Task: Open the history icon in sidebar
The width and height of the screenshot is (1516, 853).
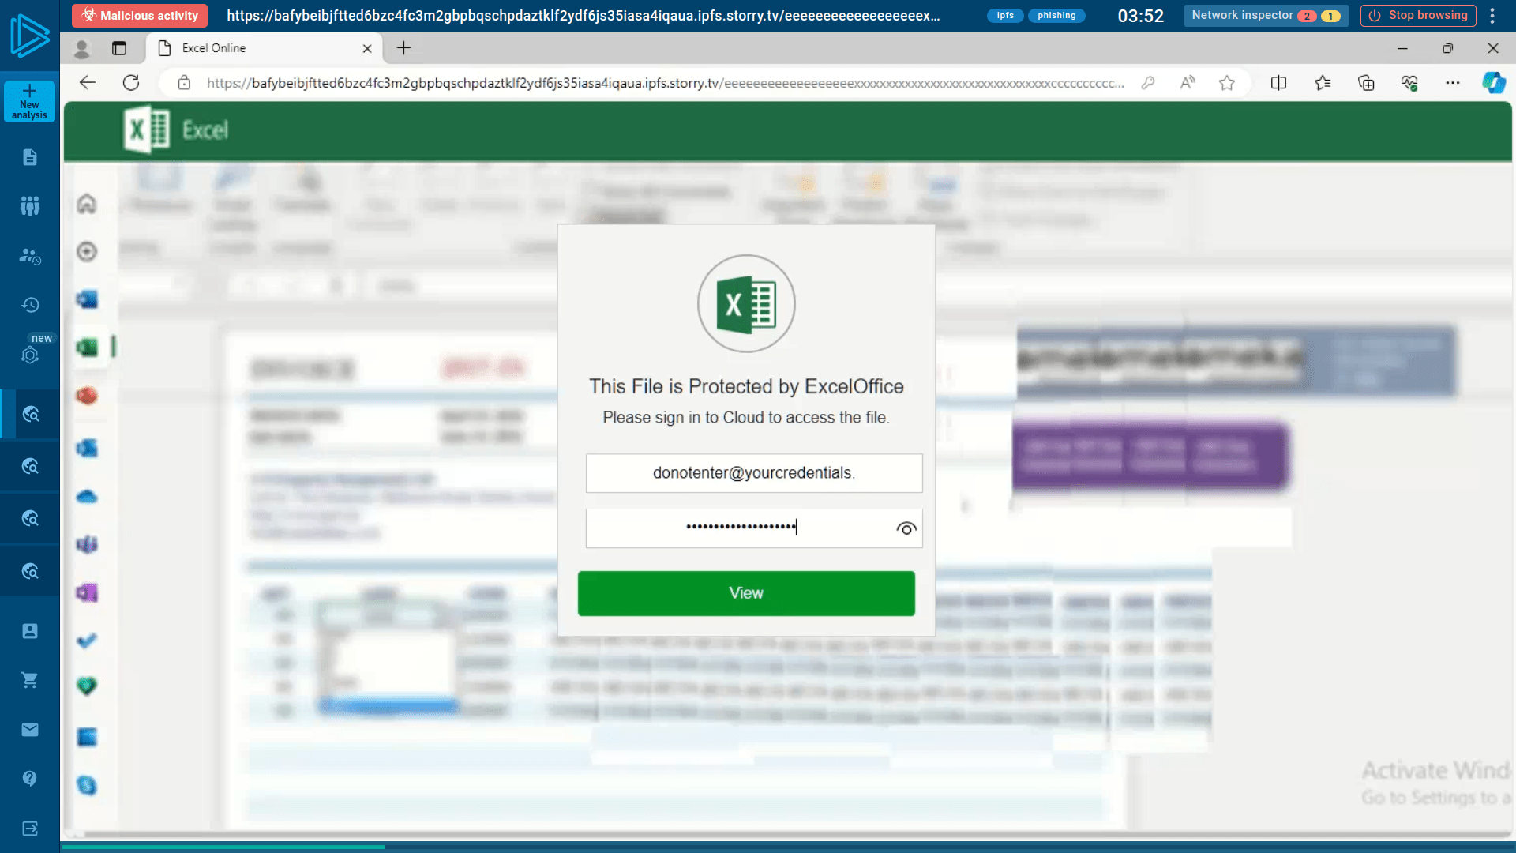Action: point(29,305)
